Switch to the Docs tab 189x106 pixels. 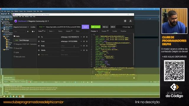click(78, 31)
